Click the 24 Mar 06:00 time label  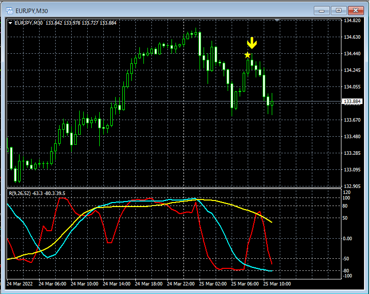coord(52,283)
